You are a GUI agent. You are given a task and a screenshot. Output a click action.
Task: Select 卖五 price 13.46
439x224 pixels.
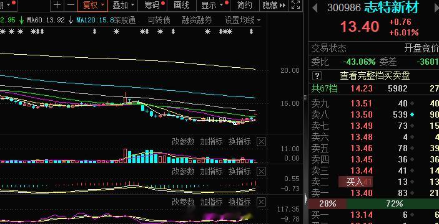click(x=362, y=148)
